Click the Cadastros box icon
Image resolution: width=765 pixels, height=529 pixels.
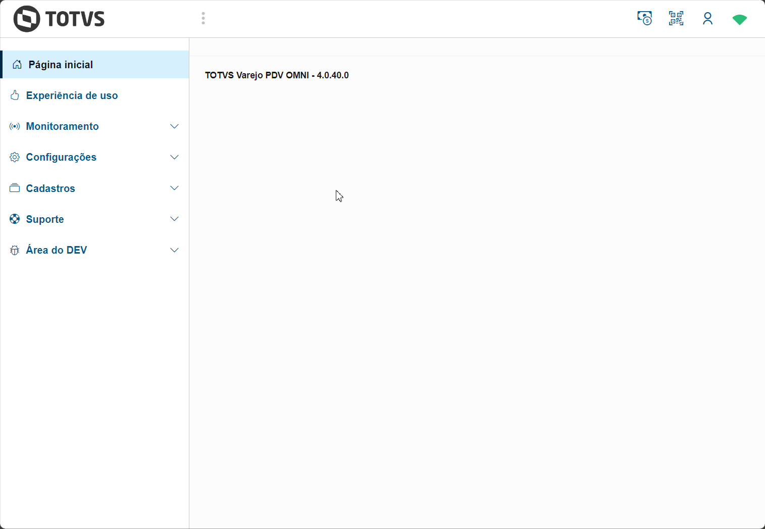pyautogui.click(x=15, y=188)
